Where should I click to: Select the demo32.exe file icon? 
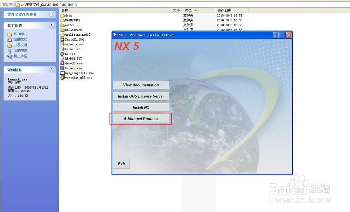tap(62, 63)
